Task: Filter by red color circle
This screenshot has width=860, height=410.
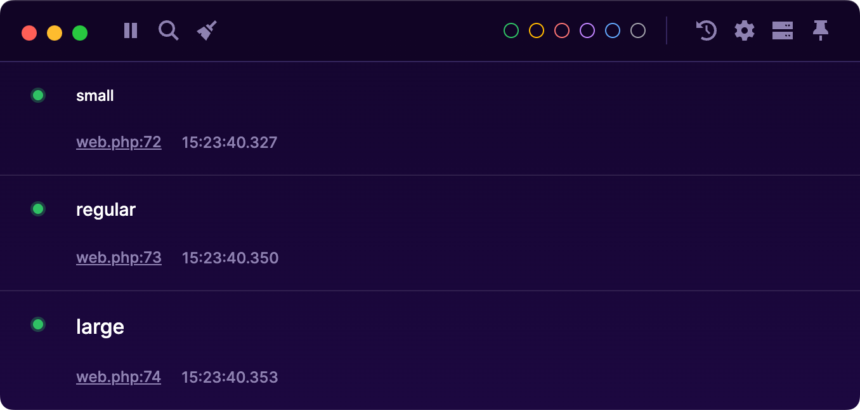Action: (x=562, y=30)
